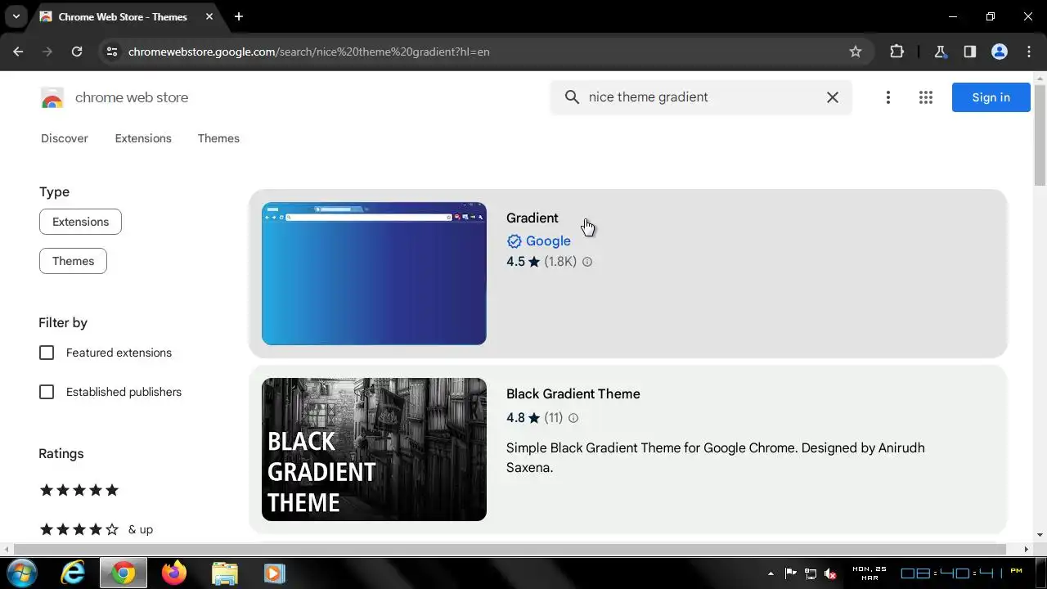Screen dimensions: 1047x589
Task: Click the Google publisher link
Action: pos(548,241)
